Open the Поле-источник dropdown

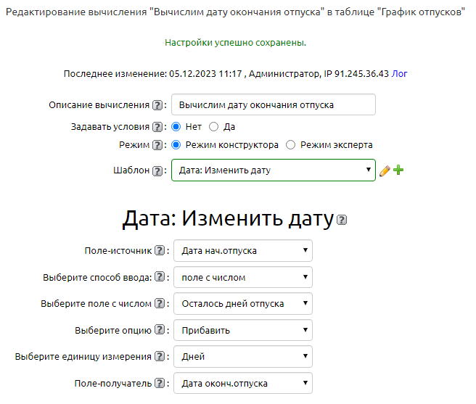(x=242, y=251)
